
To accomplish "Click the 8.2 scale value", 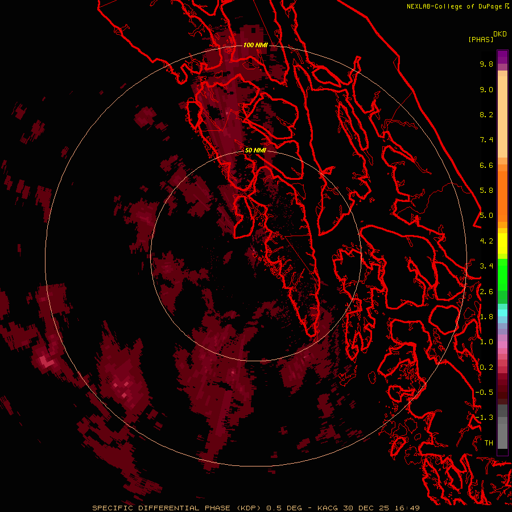I will (486, 114).
